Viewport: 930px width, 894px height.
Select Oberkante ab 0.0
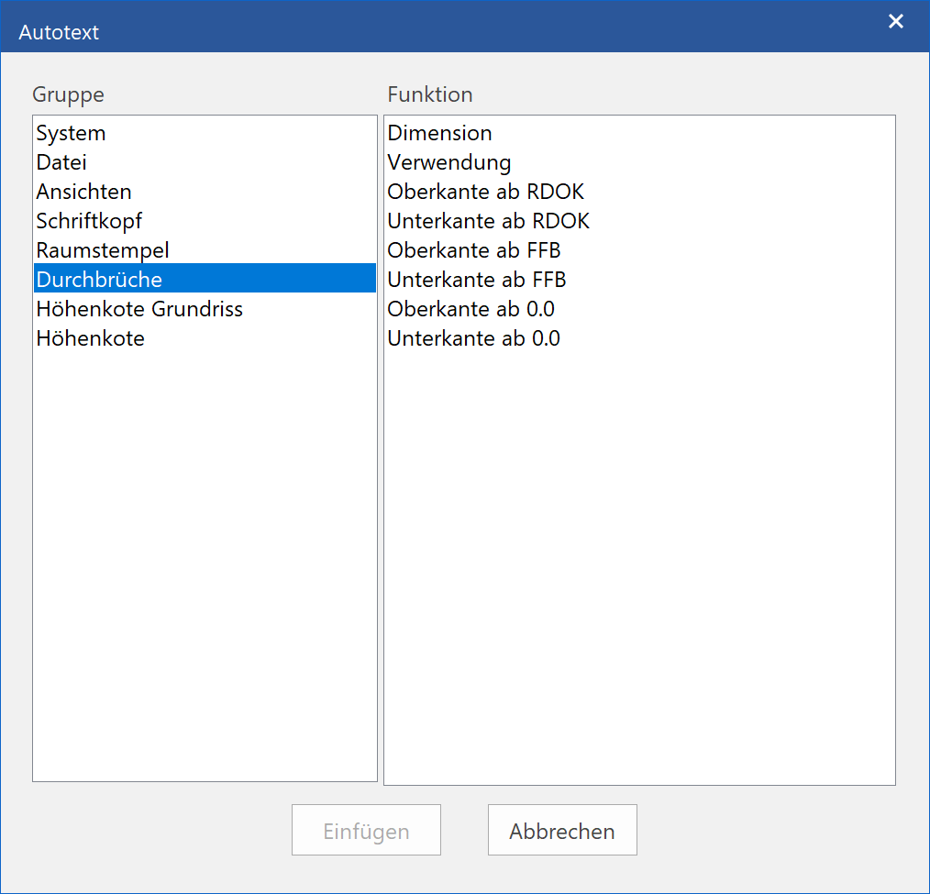point(639,309)
